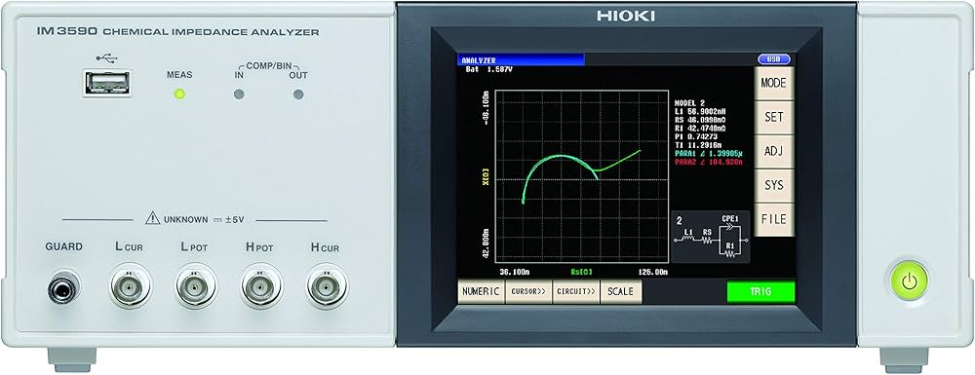Click the COMP/BIN IN indicator LED
This screenshot has height=375, width=975.
(239, 94)
